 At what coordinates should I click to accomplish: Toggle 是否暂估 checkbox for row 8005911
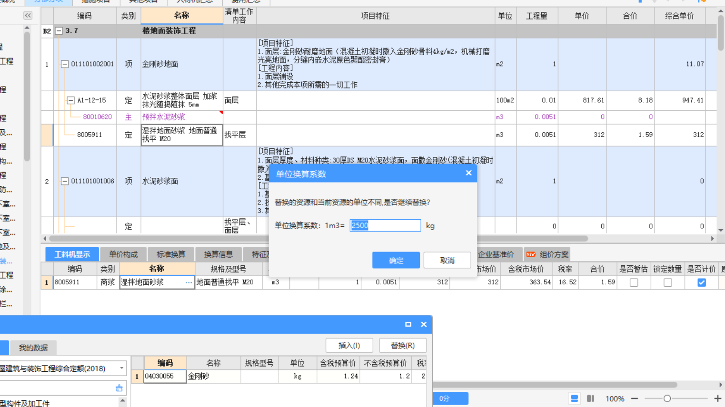[634, 282]
